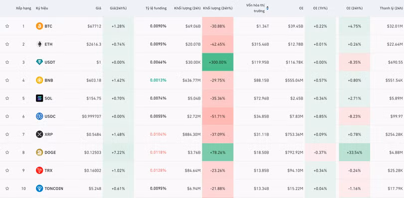This screenshot has height=198, width=404.
Task: Click the TONCOIN coin icon
Action: click(x=39, y=189)
